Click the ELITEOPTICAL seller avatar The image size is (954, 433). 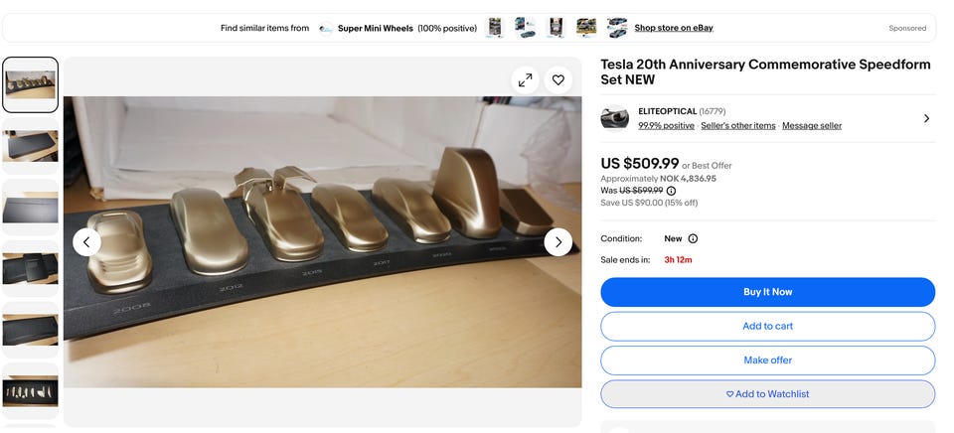[615, 118]
